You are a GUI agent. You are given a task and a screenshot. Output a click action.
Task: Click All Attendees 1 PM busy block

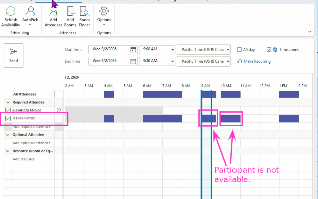pyautogui.click(x=289, y=95)
